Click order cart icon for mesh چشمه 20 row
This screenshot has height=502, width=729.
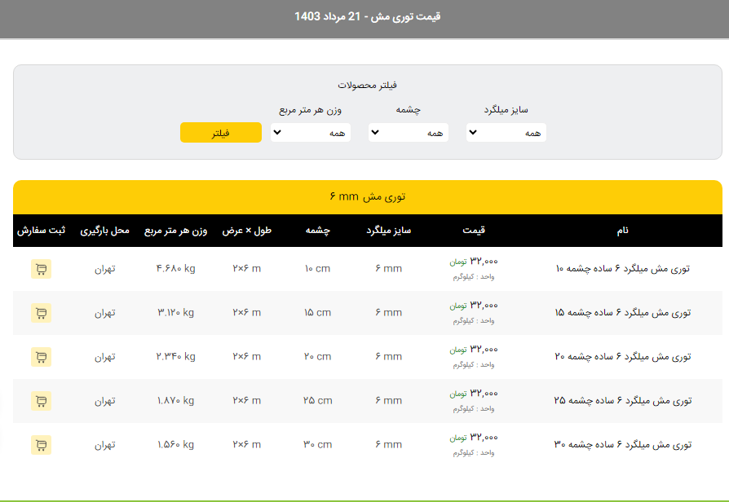click(x=41, y=357)
